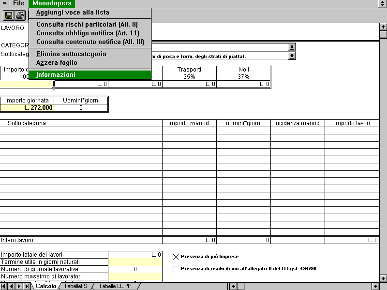Uncheck Presenza di più Imprese checkbox

[x=176, y=257]
